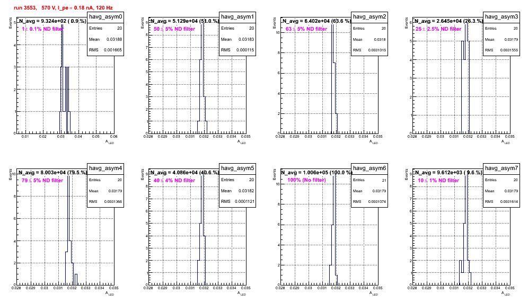Click the magenta '1± 0.1% ND filter' text
Screen dimensions: 528x303
[42, 29]
